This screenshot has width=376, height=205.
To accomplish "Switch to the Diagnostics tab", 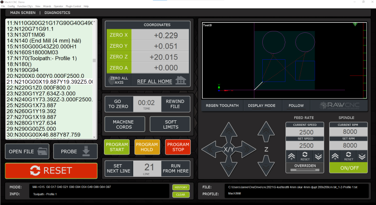I will click(57, 12).
